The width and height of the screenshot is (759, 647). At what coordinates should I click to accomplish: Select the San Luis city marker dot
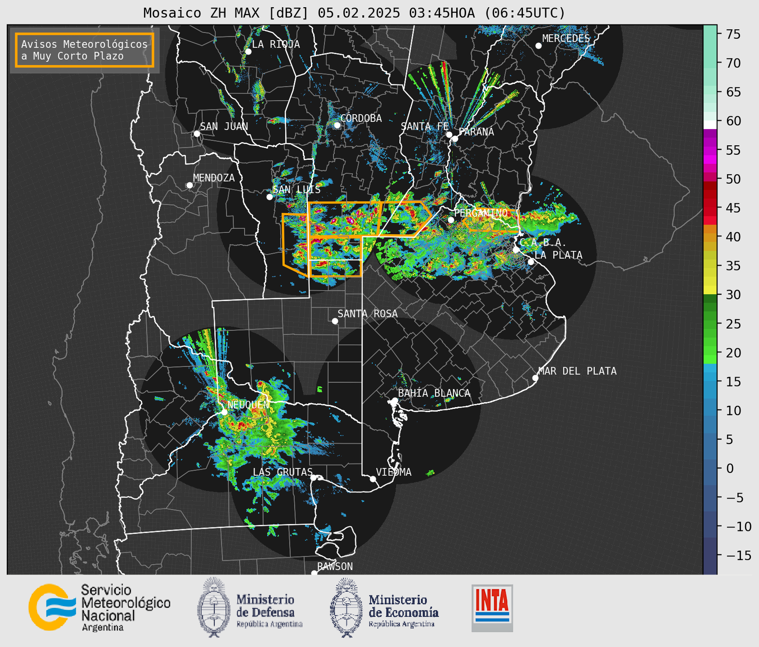tap(269, 197)
